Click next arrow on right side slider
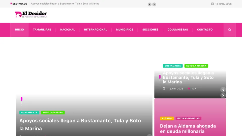This screenshot has height=136, width=242. pyautogui.click(x=223, y=95)
